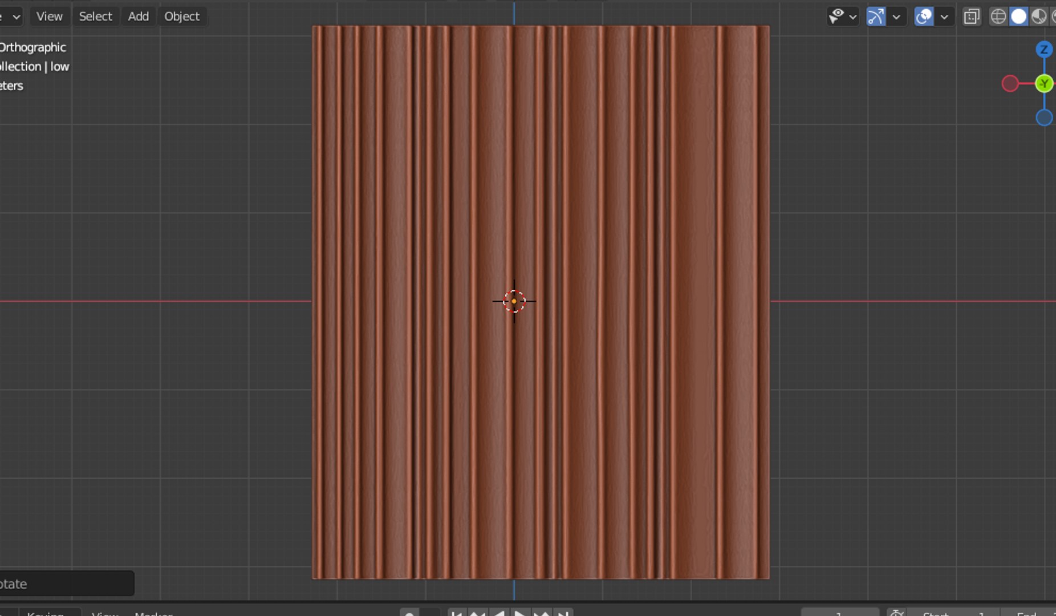
Task: Expand the overlays options dropdown arrow
Action: point(944,17)
